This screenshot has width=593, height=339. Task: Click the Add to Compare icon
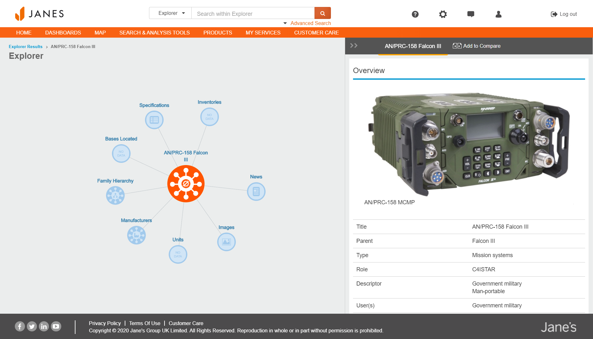point(457,46)
